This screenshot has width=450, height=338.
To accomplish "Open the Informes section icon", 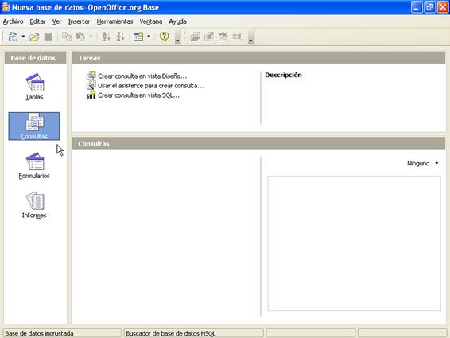I will pyautogui.click(x=34, y=205).
